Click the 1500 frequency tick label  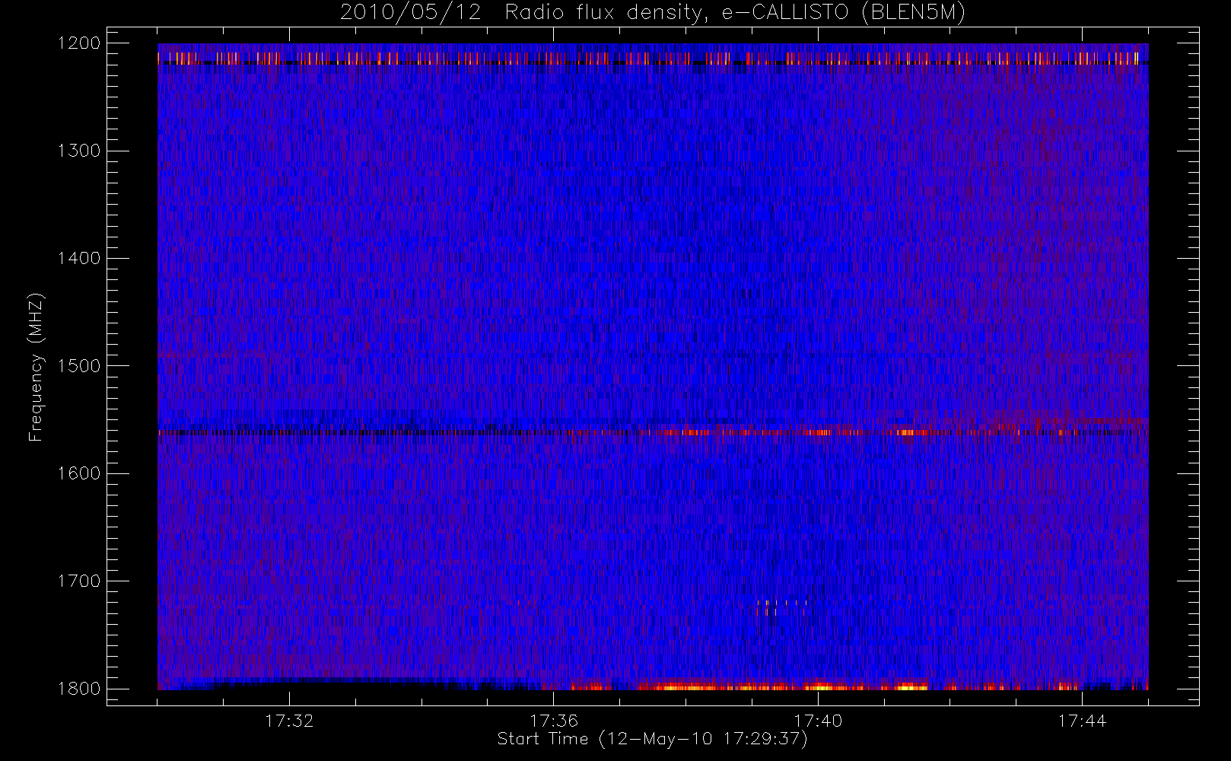point(79,366)
